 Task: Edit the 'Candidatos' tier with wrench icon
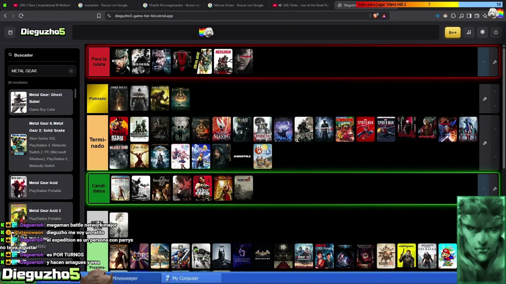(x=495, y=189)
